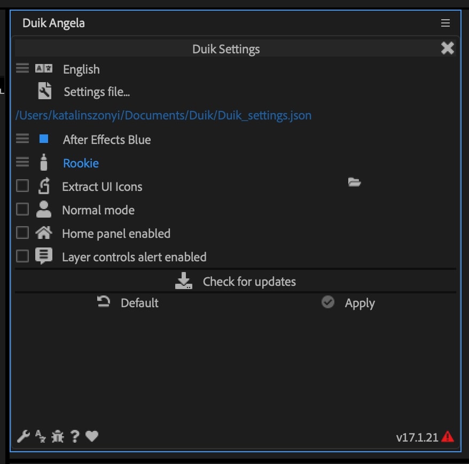Screen dimensions: 469x464
Task: Click the v17.1.21 version label
Action: [417, 437]
